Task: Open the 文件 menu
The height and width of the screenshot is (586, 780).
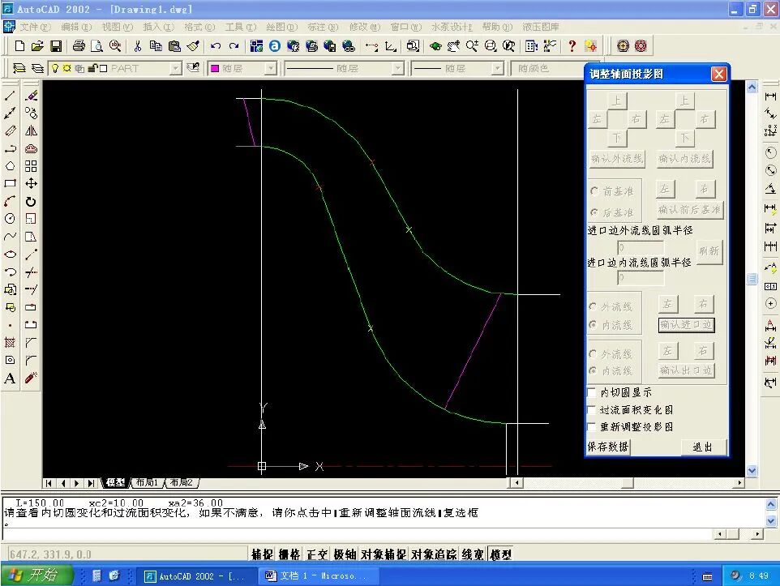Action: pos(35,27)
